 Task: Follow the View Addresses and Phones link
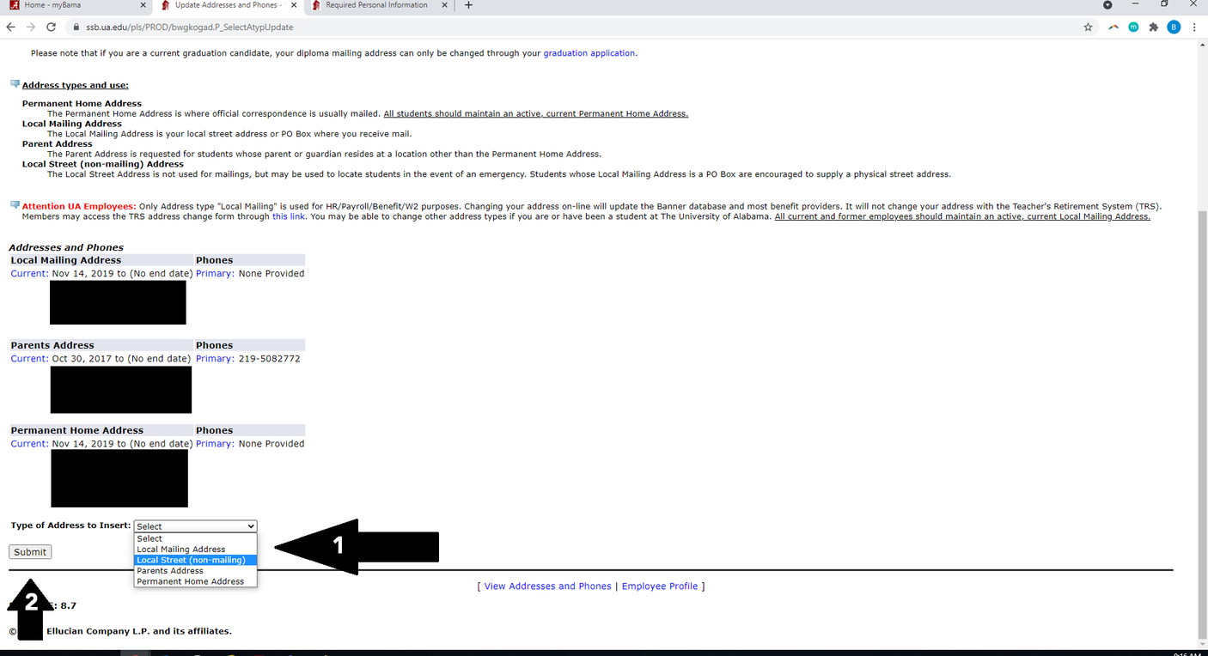pos(547,586)
